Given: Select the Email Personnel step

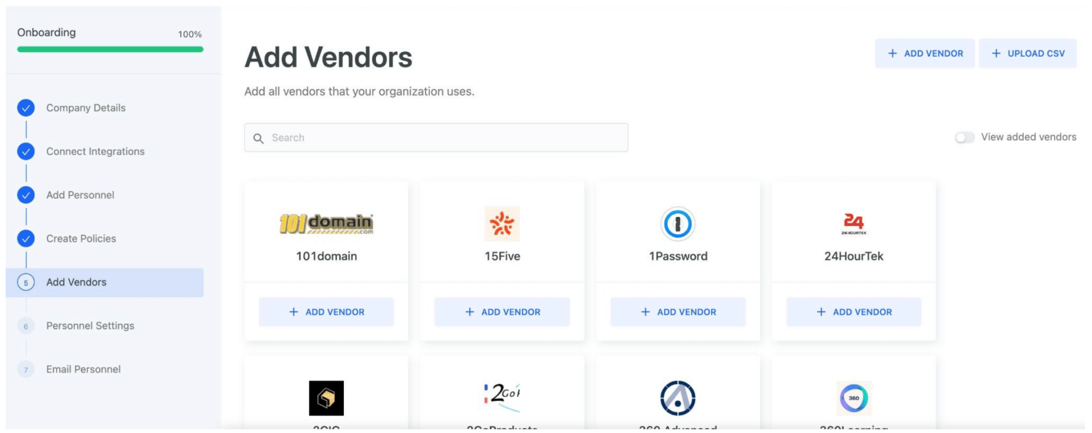Looking at the screenshot, I should pos(83,369).
